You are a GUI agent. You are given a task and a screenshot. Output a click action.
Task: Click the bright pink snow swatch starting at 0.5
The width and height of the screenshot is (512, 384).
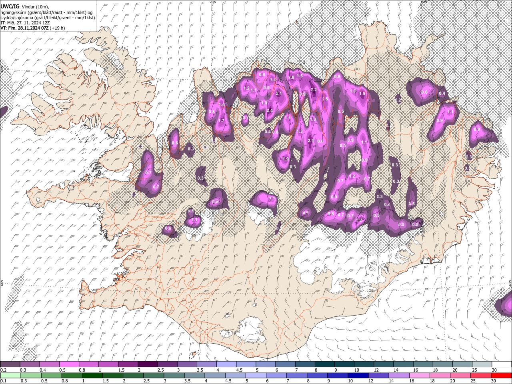tap(69, 364)
